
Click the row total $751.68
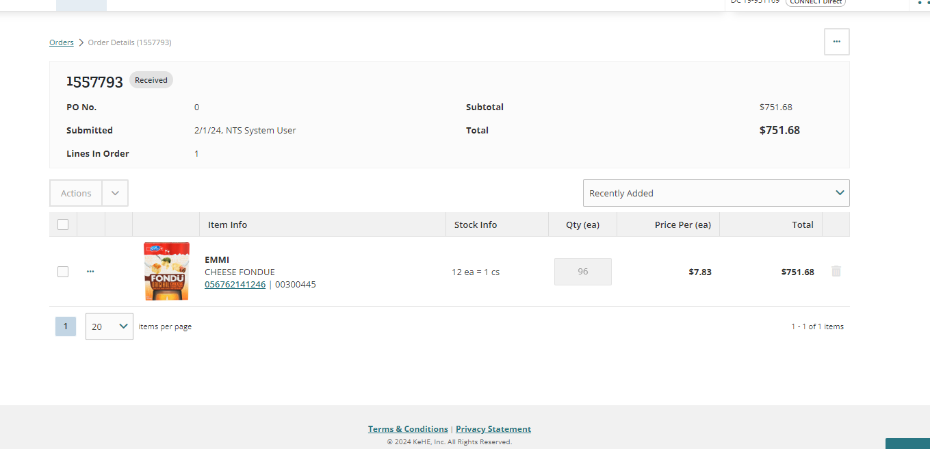(798, 272)
